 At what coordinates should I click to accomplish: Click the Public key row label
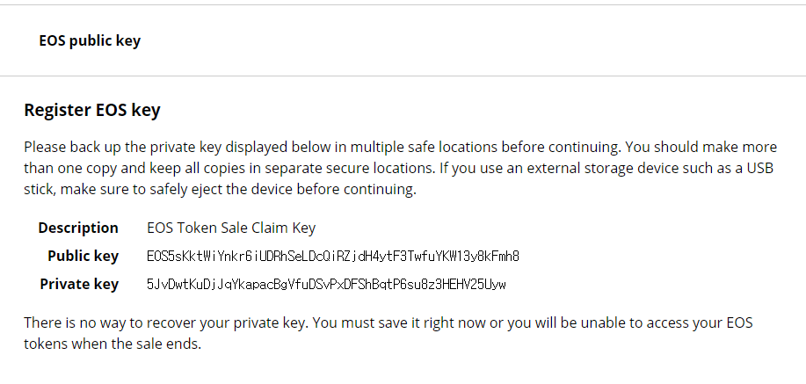click(x=83, y=256)
